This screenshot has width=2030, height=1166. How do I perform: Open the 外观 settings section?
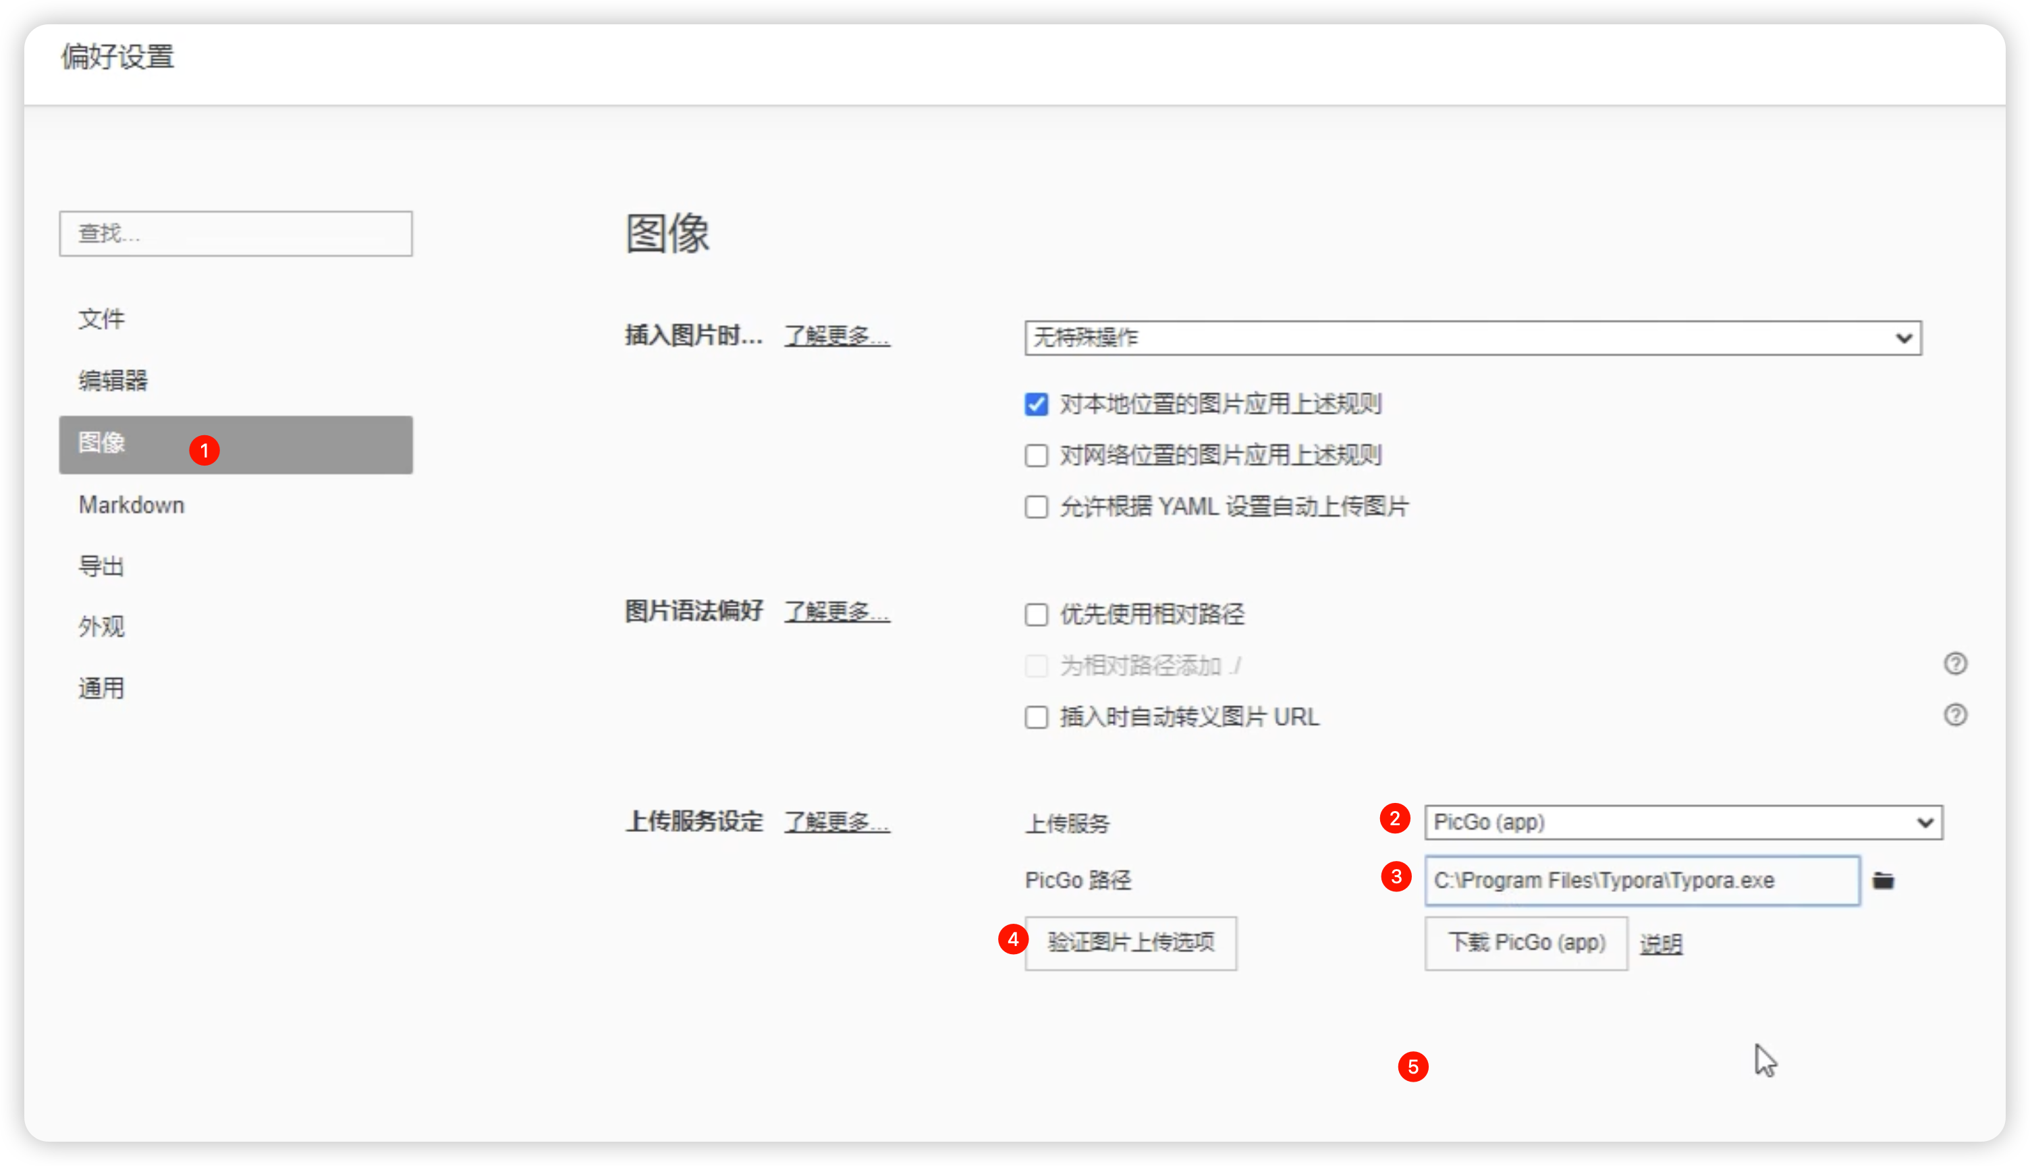pos(102,627)
